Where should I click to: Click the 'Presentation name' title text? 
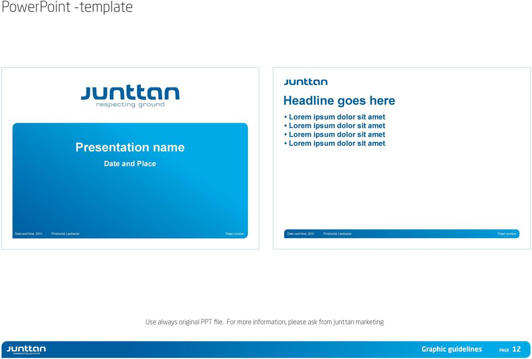[x=130, y=147]
